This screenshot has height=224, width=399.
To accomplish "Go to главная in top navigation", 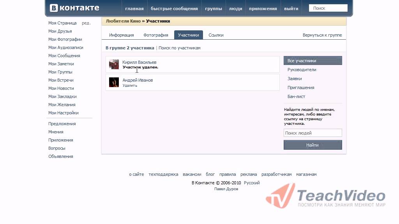I will click(x=134, y=9).
